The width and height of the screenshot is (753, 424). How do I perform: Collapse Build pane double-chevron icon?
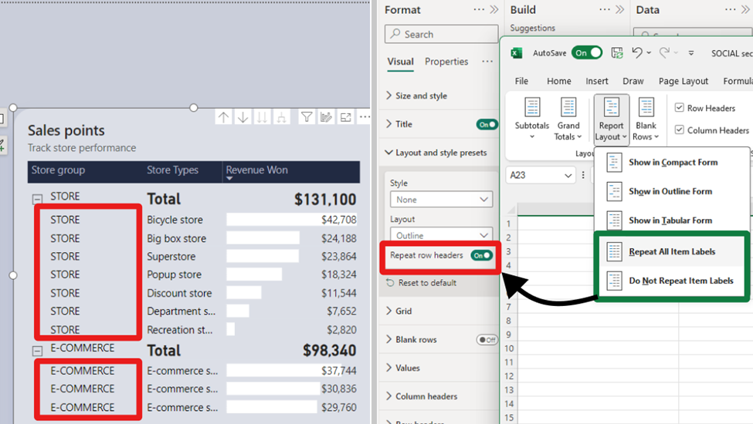click(x=620, y=9)
